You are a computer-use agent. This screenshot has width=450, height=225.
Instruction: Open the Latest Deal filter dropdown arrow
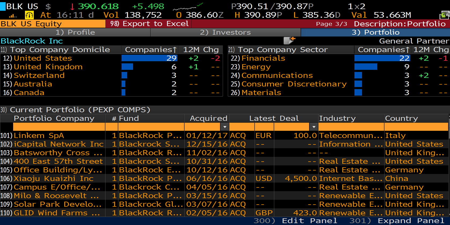click(x=313, y=127)
